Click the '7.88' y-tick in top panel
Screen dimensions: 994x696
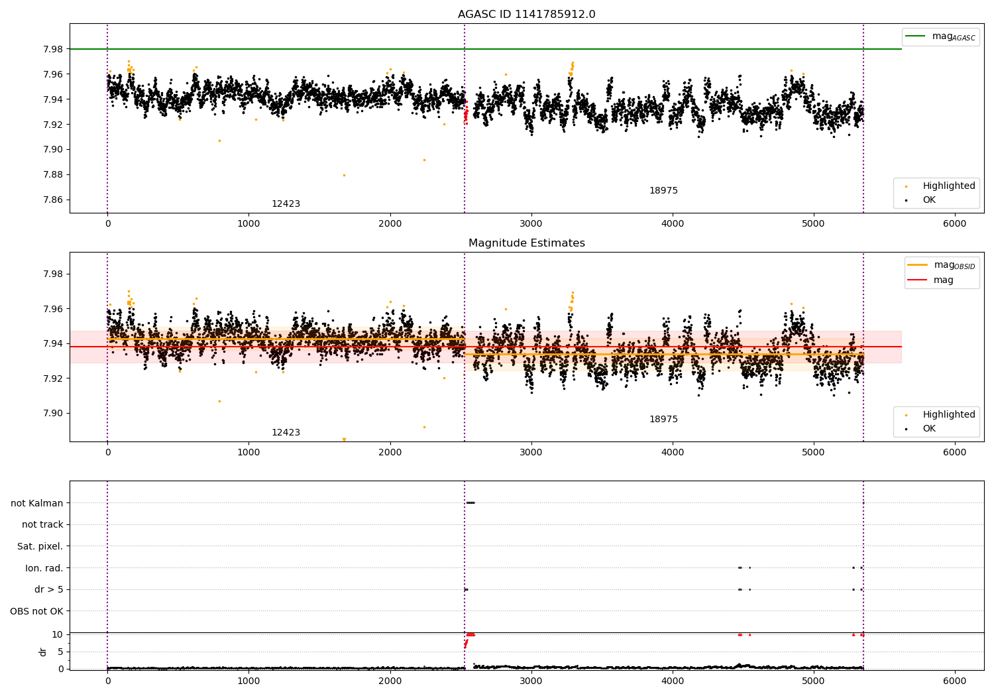point(53,175)
